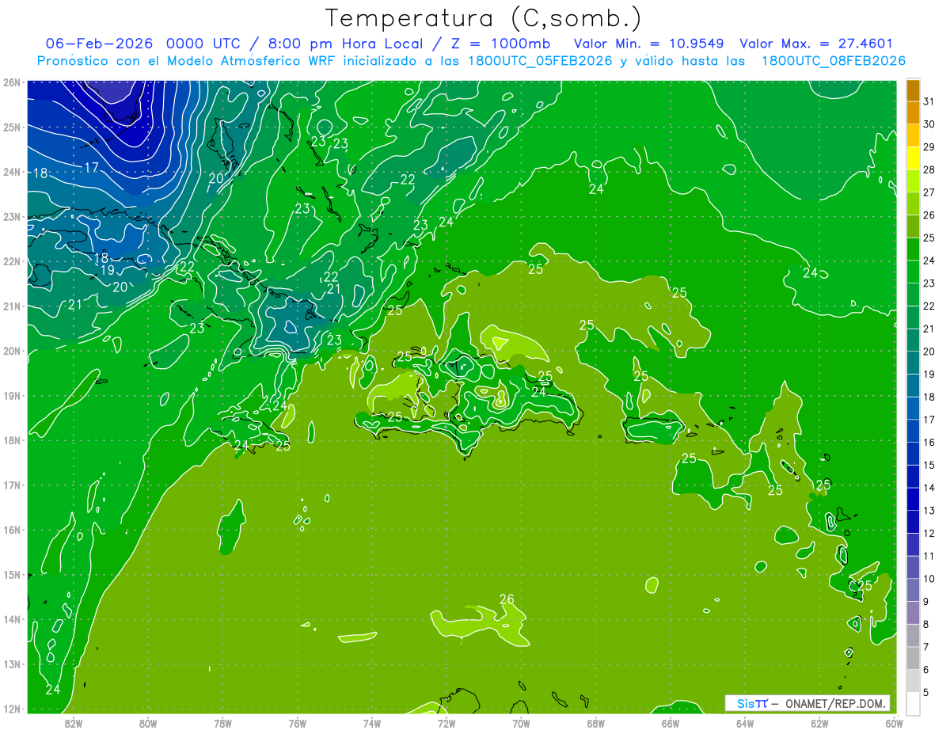
Task: Click the "19" contour label on the map
Action: click(x=108, y=271)
